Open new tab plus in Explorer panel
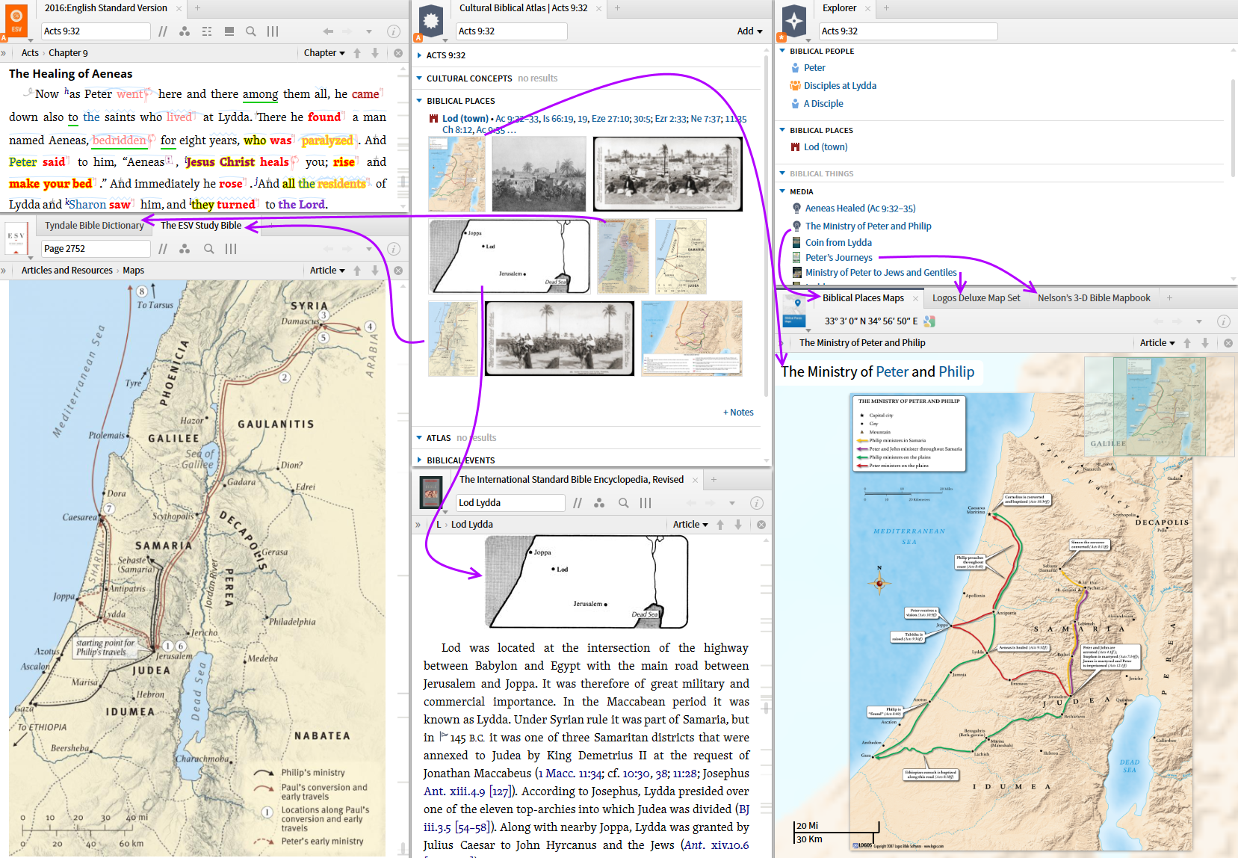The height and width of the screenshot is (858, 1238). click(x=886, y=8)
